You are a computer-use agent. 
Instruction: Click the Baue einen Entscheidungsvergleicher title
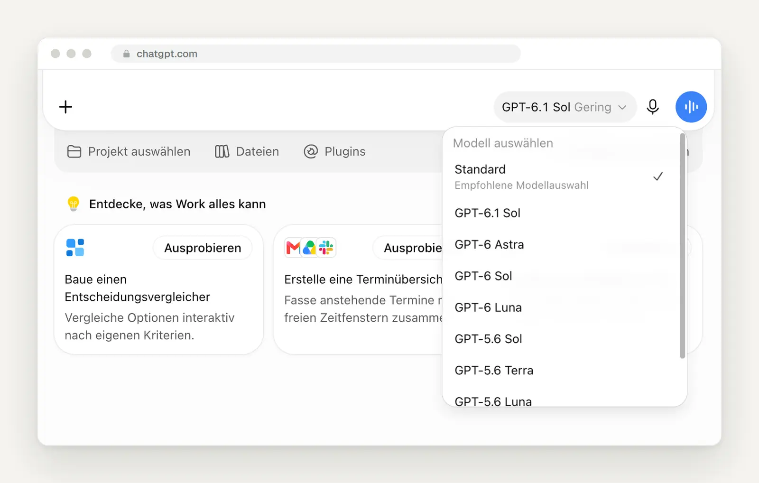[137, 288]
